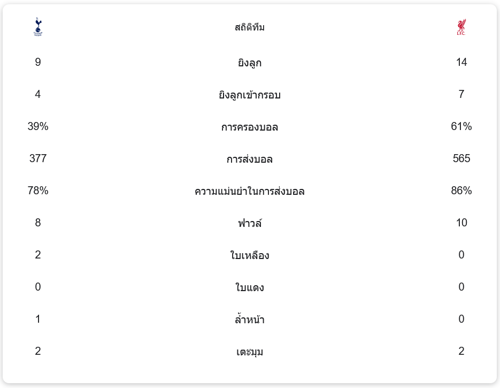500x388 pixels.
Task: Click Tottenham's 78% pass accuracy value
Action: [38, 191]
